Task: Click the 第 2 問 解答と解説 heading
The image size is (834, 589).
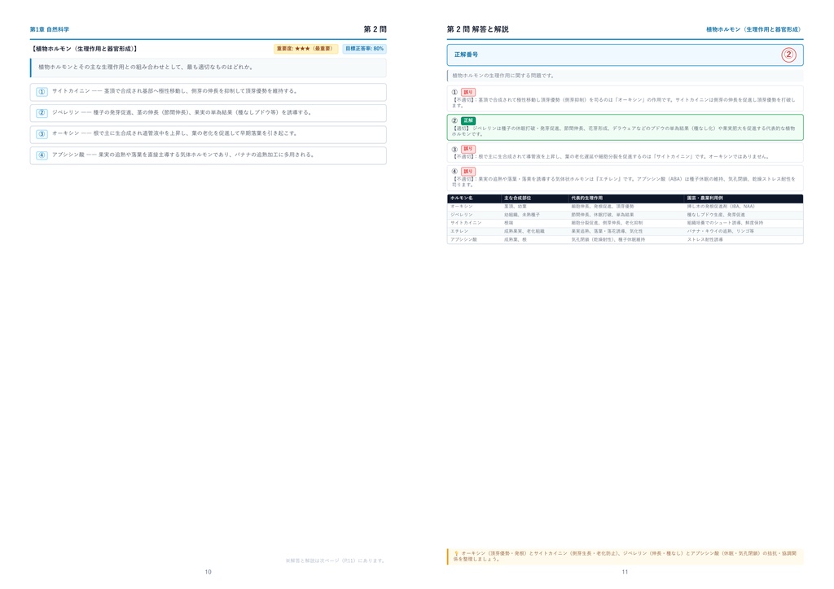Action: (x=477, y=29)
